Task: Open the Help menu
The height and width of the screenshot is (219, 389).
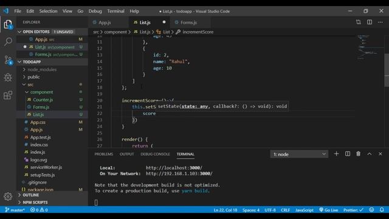Action: pos(134,11)
